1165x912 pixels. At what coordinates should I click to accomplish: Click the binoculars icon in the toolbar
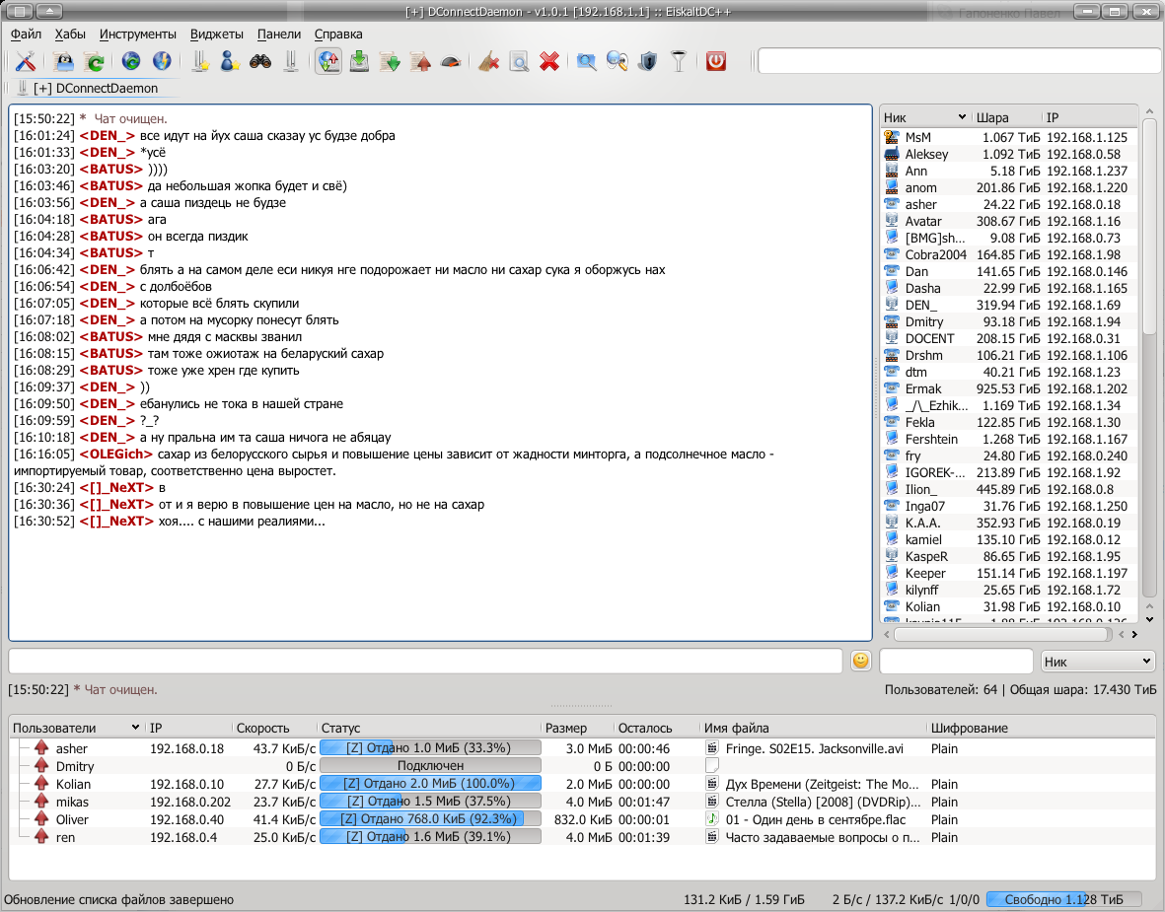click(x=260, y=61)
